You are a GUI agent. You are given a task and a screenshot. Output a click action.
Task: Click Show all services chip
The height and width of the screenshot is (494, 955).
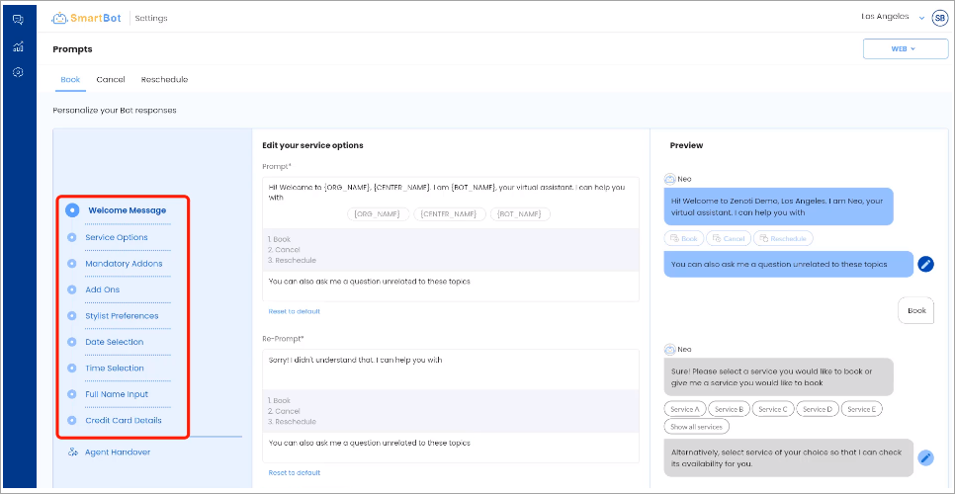(696, 427)
